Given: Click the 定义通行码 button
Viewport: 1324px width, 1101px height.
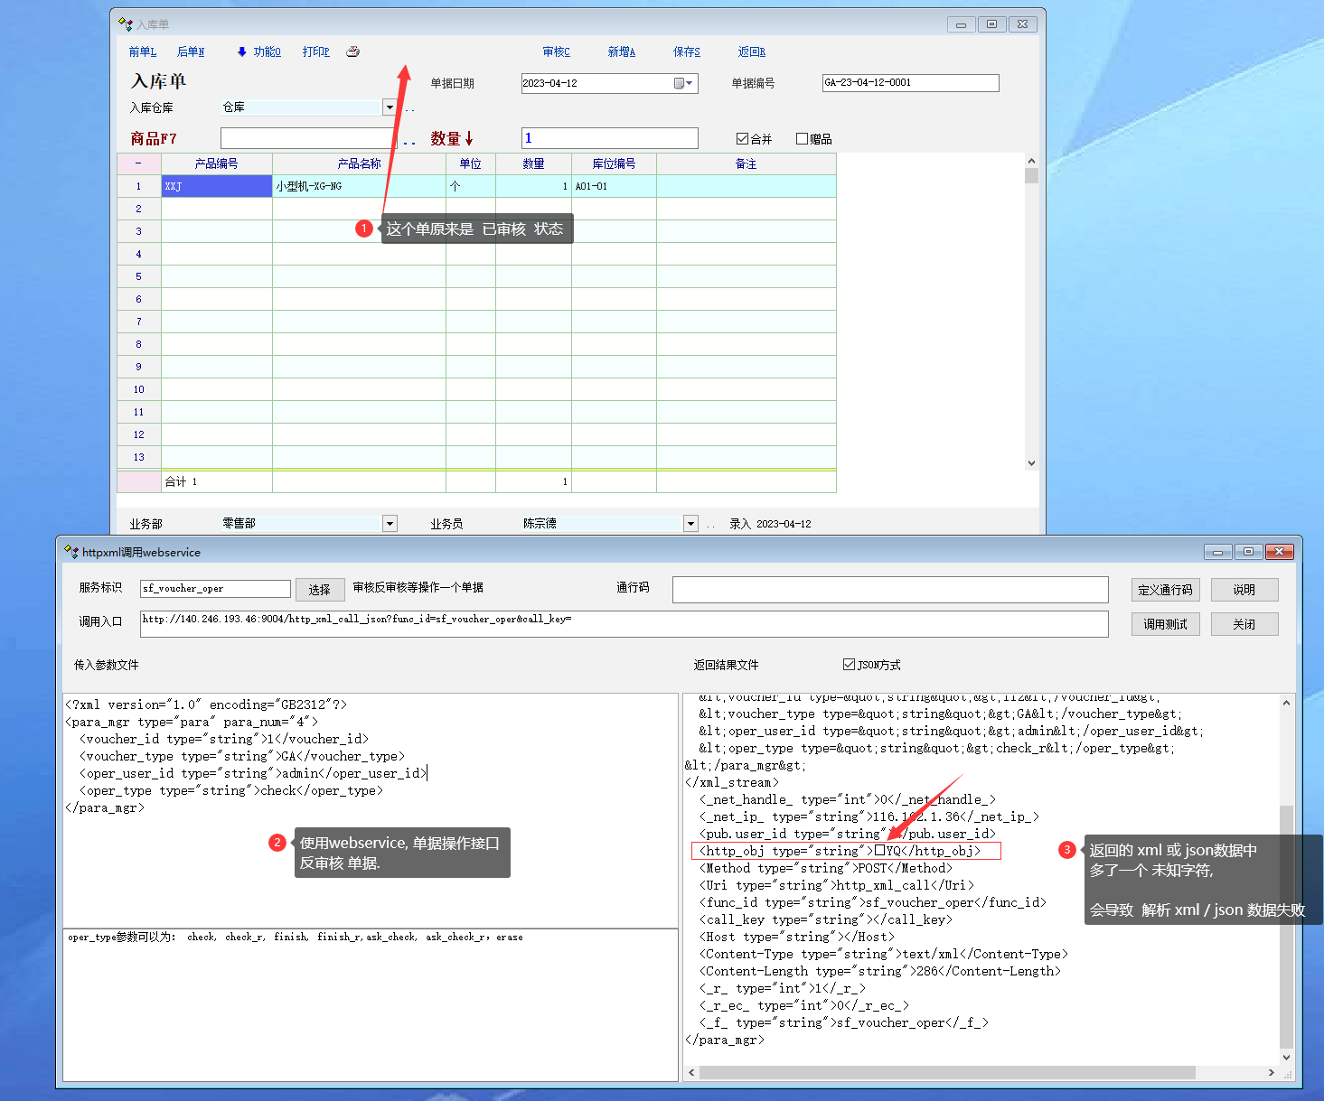Looking at the screenshot, I should 1165,590.
